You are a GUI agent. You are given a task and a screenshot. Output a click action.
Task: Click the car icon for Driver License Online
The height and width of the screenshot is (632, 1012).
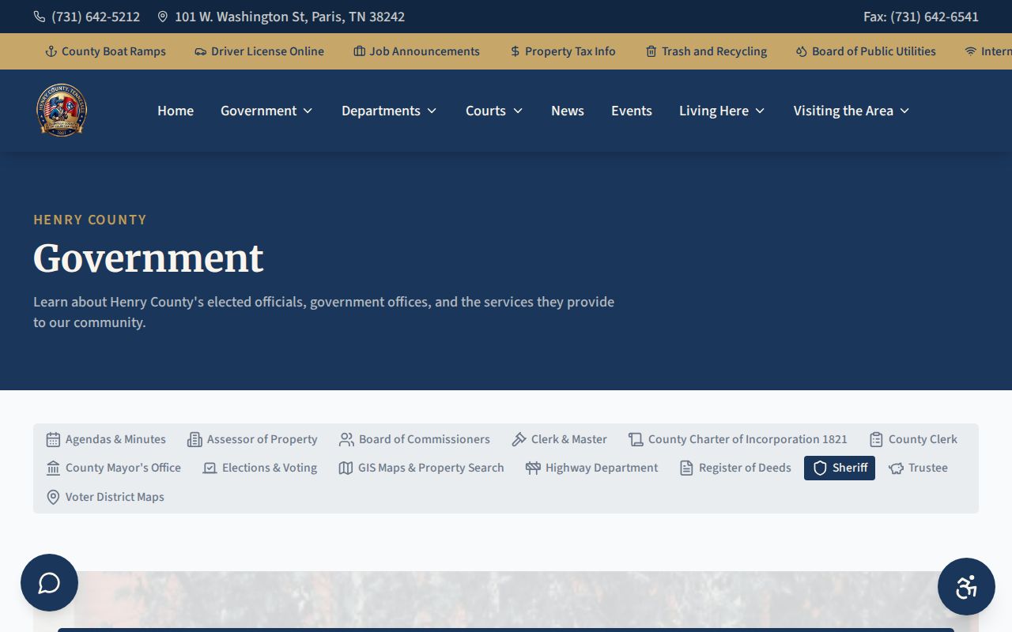(x=201, y=51)
